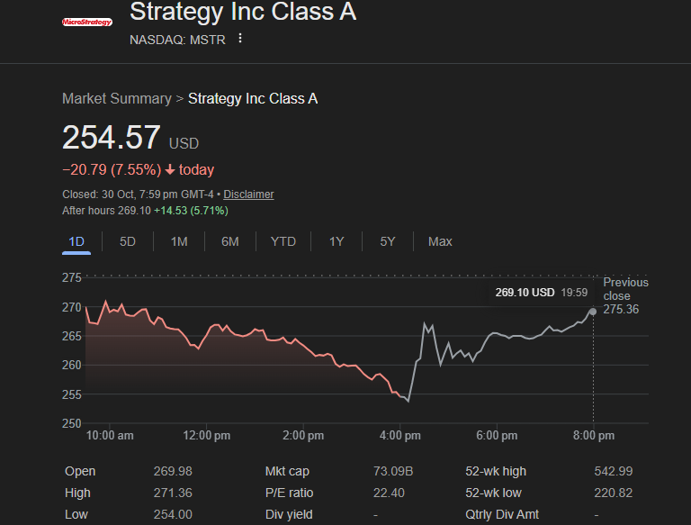
Task: Select the 1D time range tab
Action: [x=76, y=241]
